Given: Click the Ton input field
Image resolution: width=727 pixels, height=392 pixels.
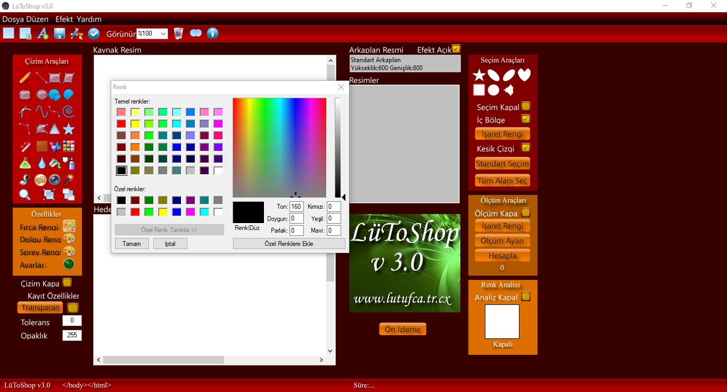Looking at the screenshot, I should pos(296,207).
